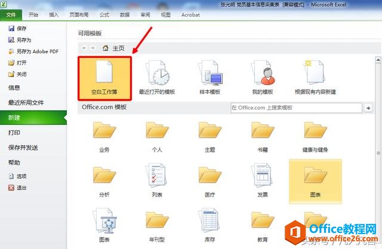Switch to the 公式 Formulas tab

click(x=104, y=15)
